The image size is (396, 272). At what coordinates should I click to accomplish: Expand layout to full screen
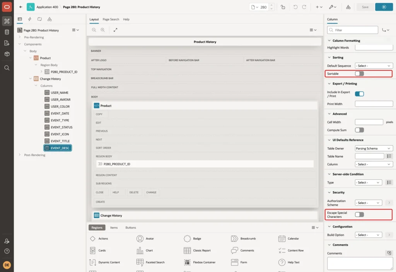[115, 30]
